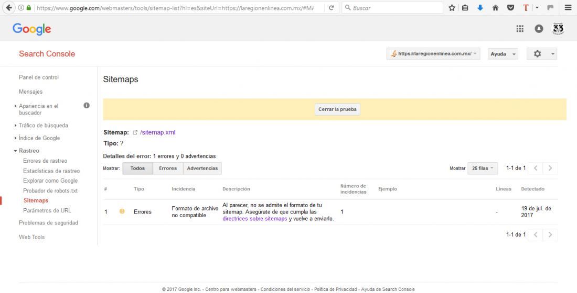This screenshot has width=577, height=293.
Task: Click the Google logo
Action: pyautogui.click(x=31, y=29)
